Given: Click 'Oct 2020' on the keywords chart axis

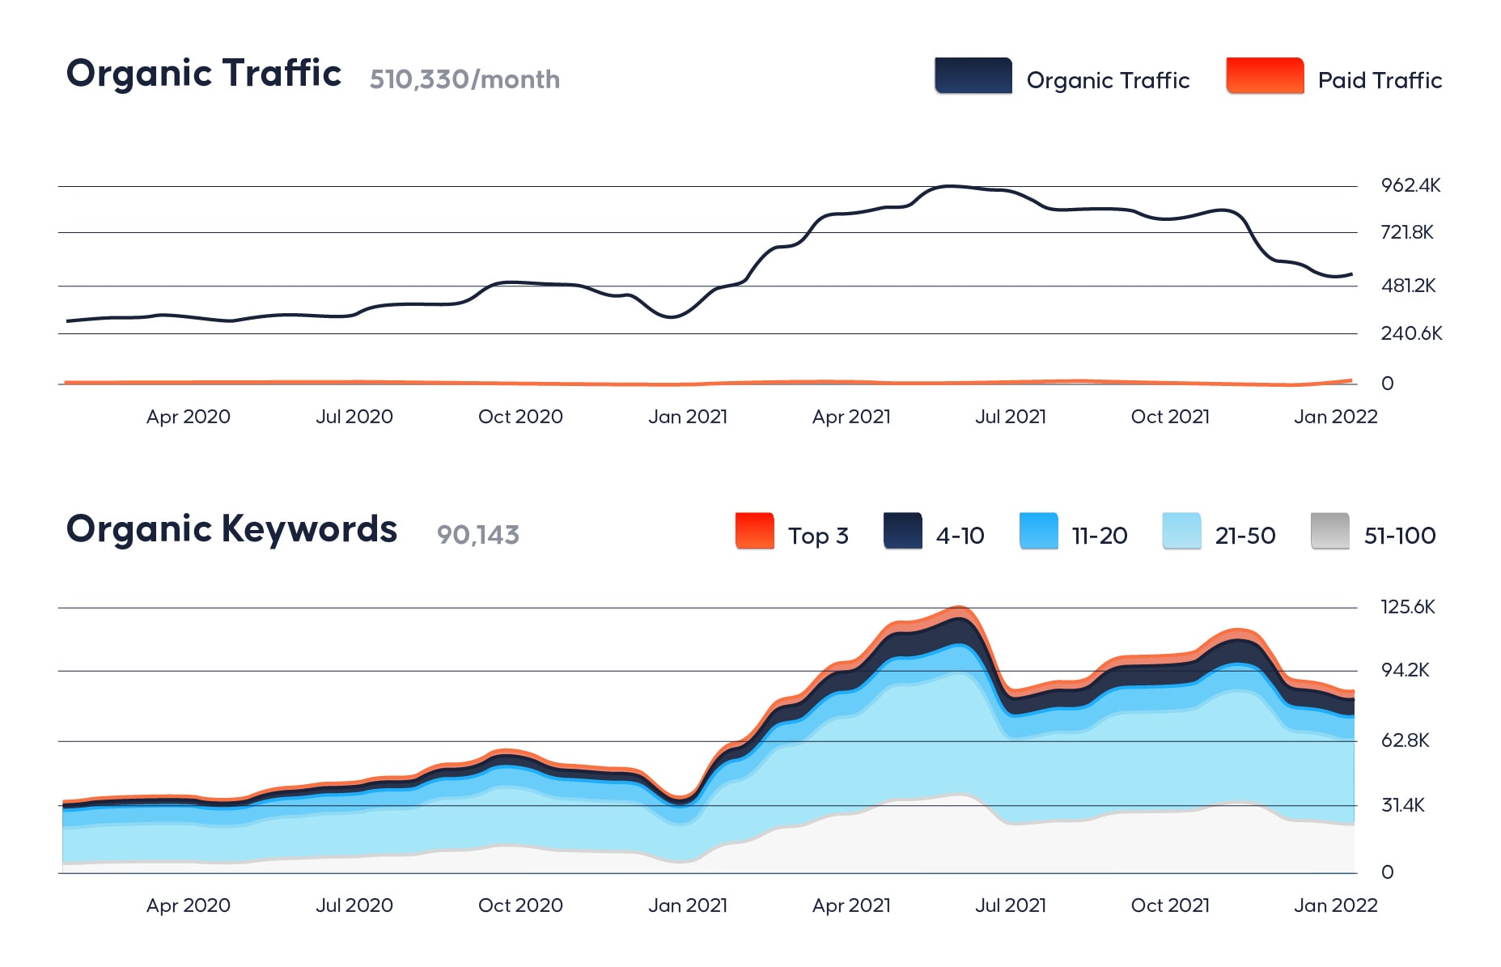Looking at the screenshot, I should coord(520,906).
